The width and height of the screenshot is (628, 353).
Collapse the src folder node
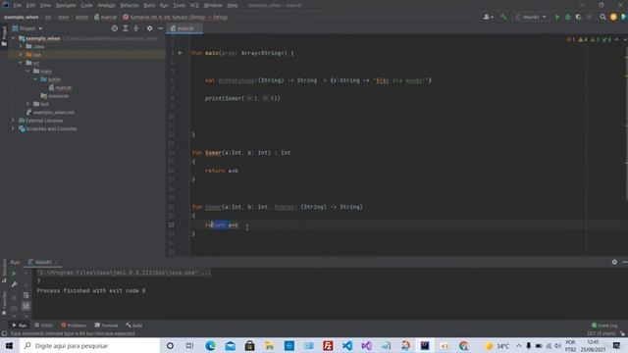[21, 63]
